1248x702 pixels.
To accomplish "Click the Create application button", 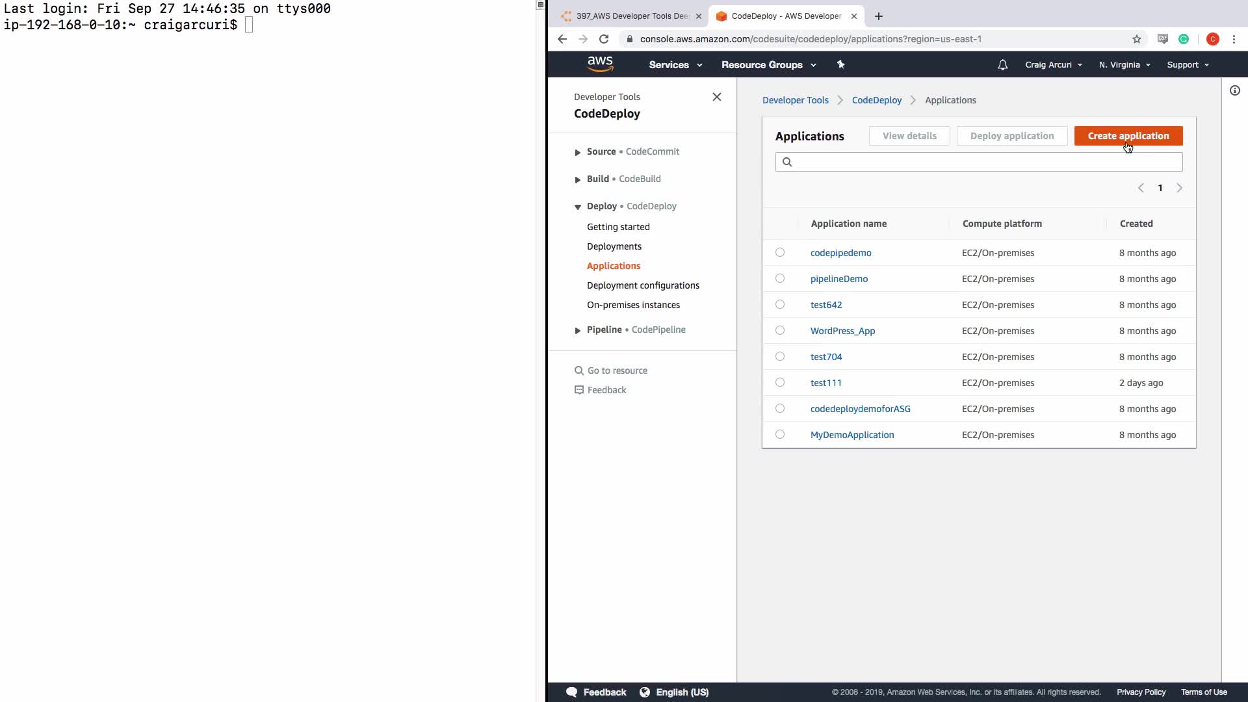I will 1128,136.
